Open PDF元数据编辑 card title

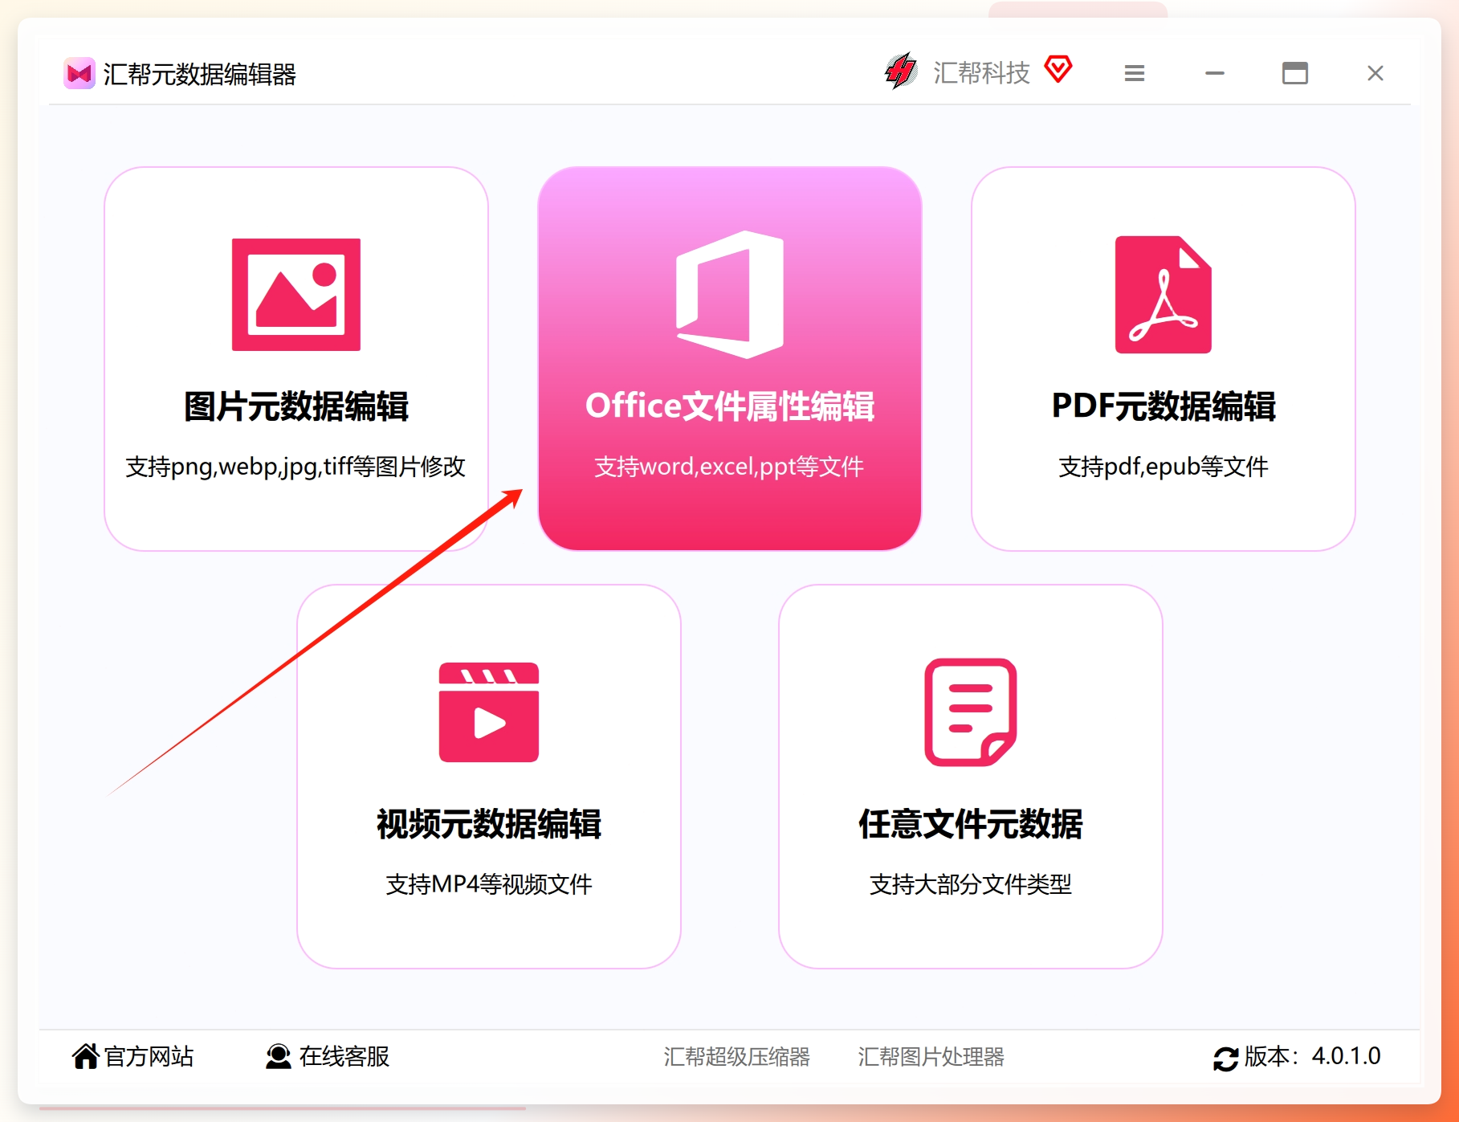pos(1164,406)
